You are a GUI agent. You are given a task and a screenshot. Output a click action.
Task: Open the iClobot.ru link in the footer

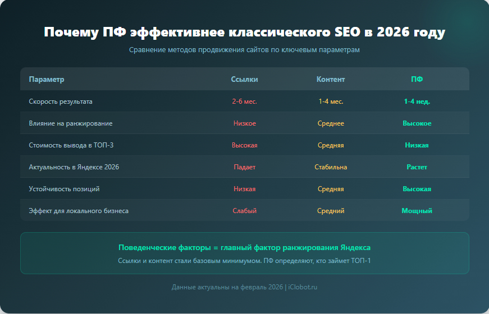tap(303, 287)
